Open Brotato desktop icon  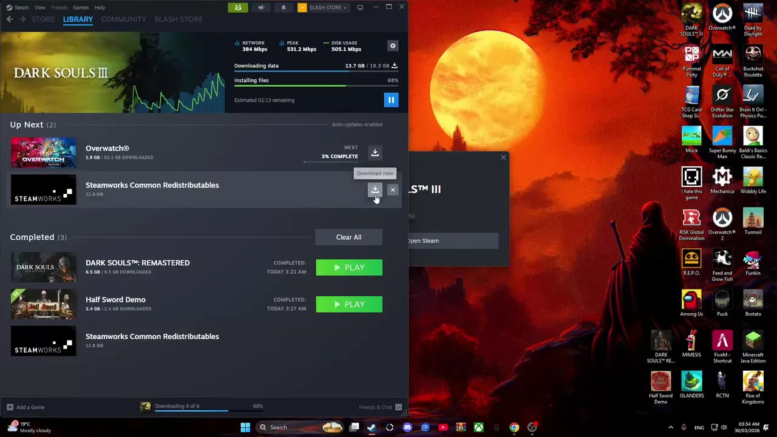753,302
